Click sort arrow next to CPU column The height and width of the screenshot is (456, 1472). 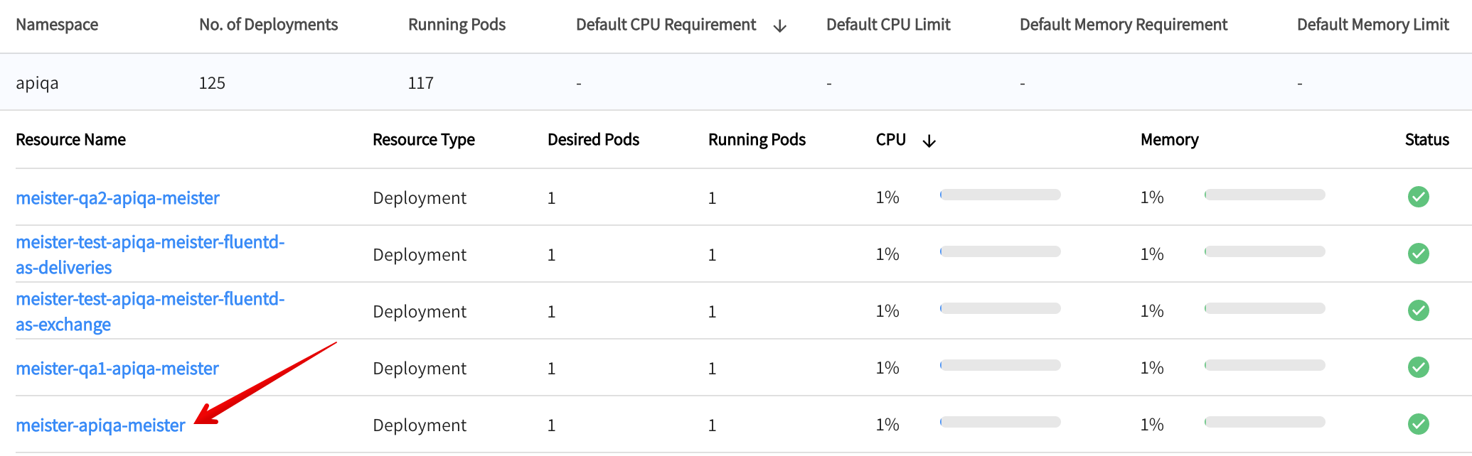[929, 141]
